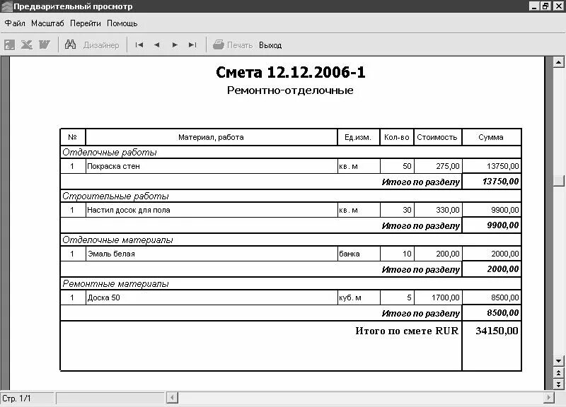The image size is (566, 407).
Task: Click the Материал, работа column header
Action: (211, 137)
